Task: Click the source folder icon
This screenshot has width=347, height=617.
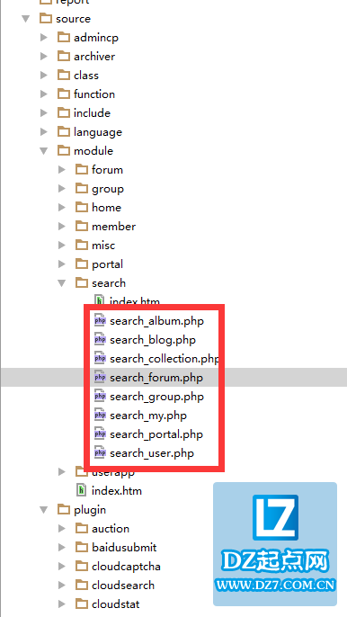Action: pyautogui.click(x=46, y=18)
